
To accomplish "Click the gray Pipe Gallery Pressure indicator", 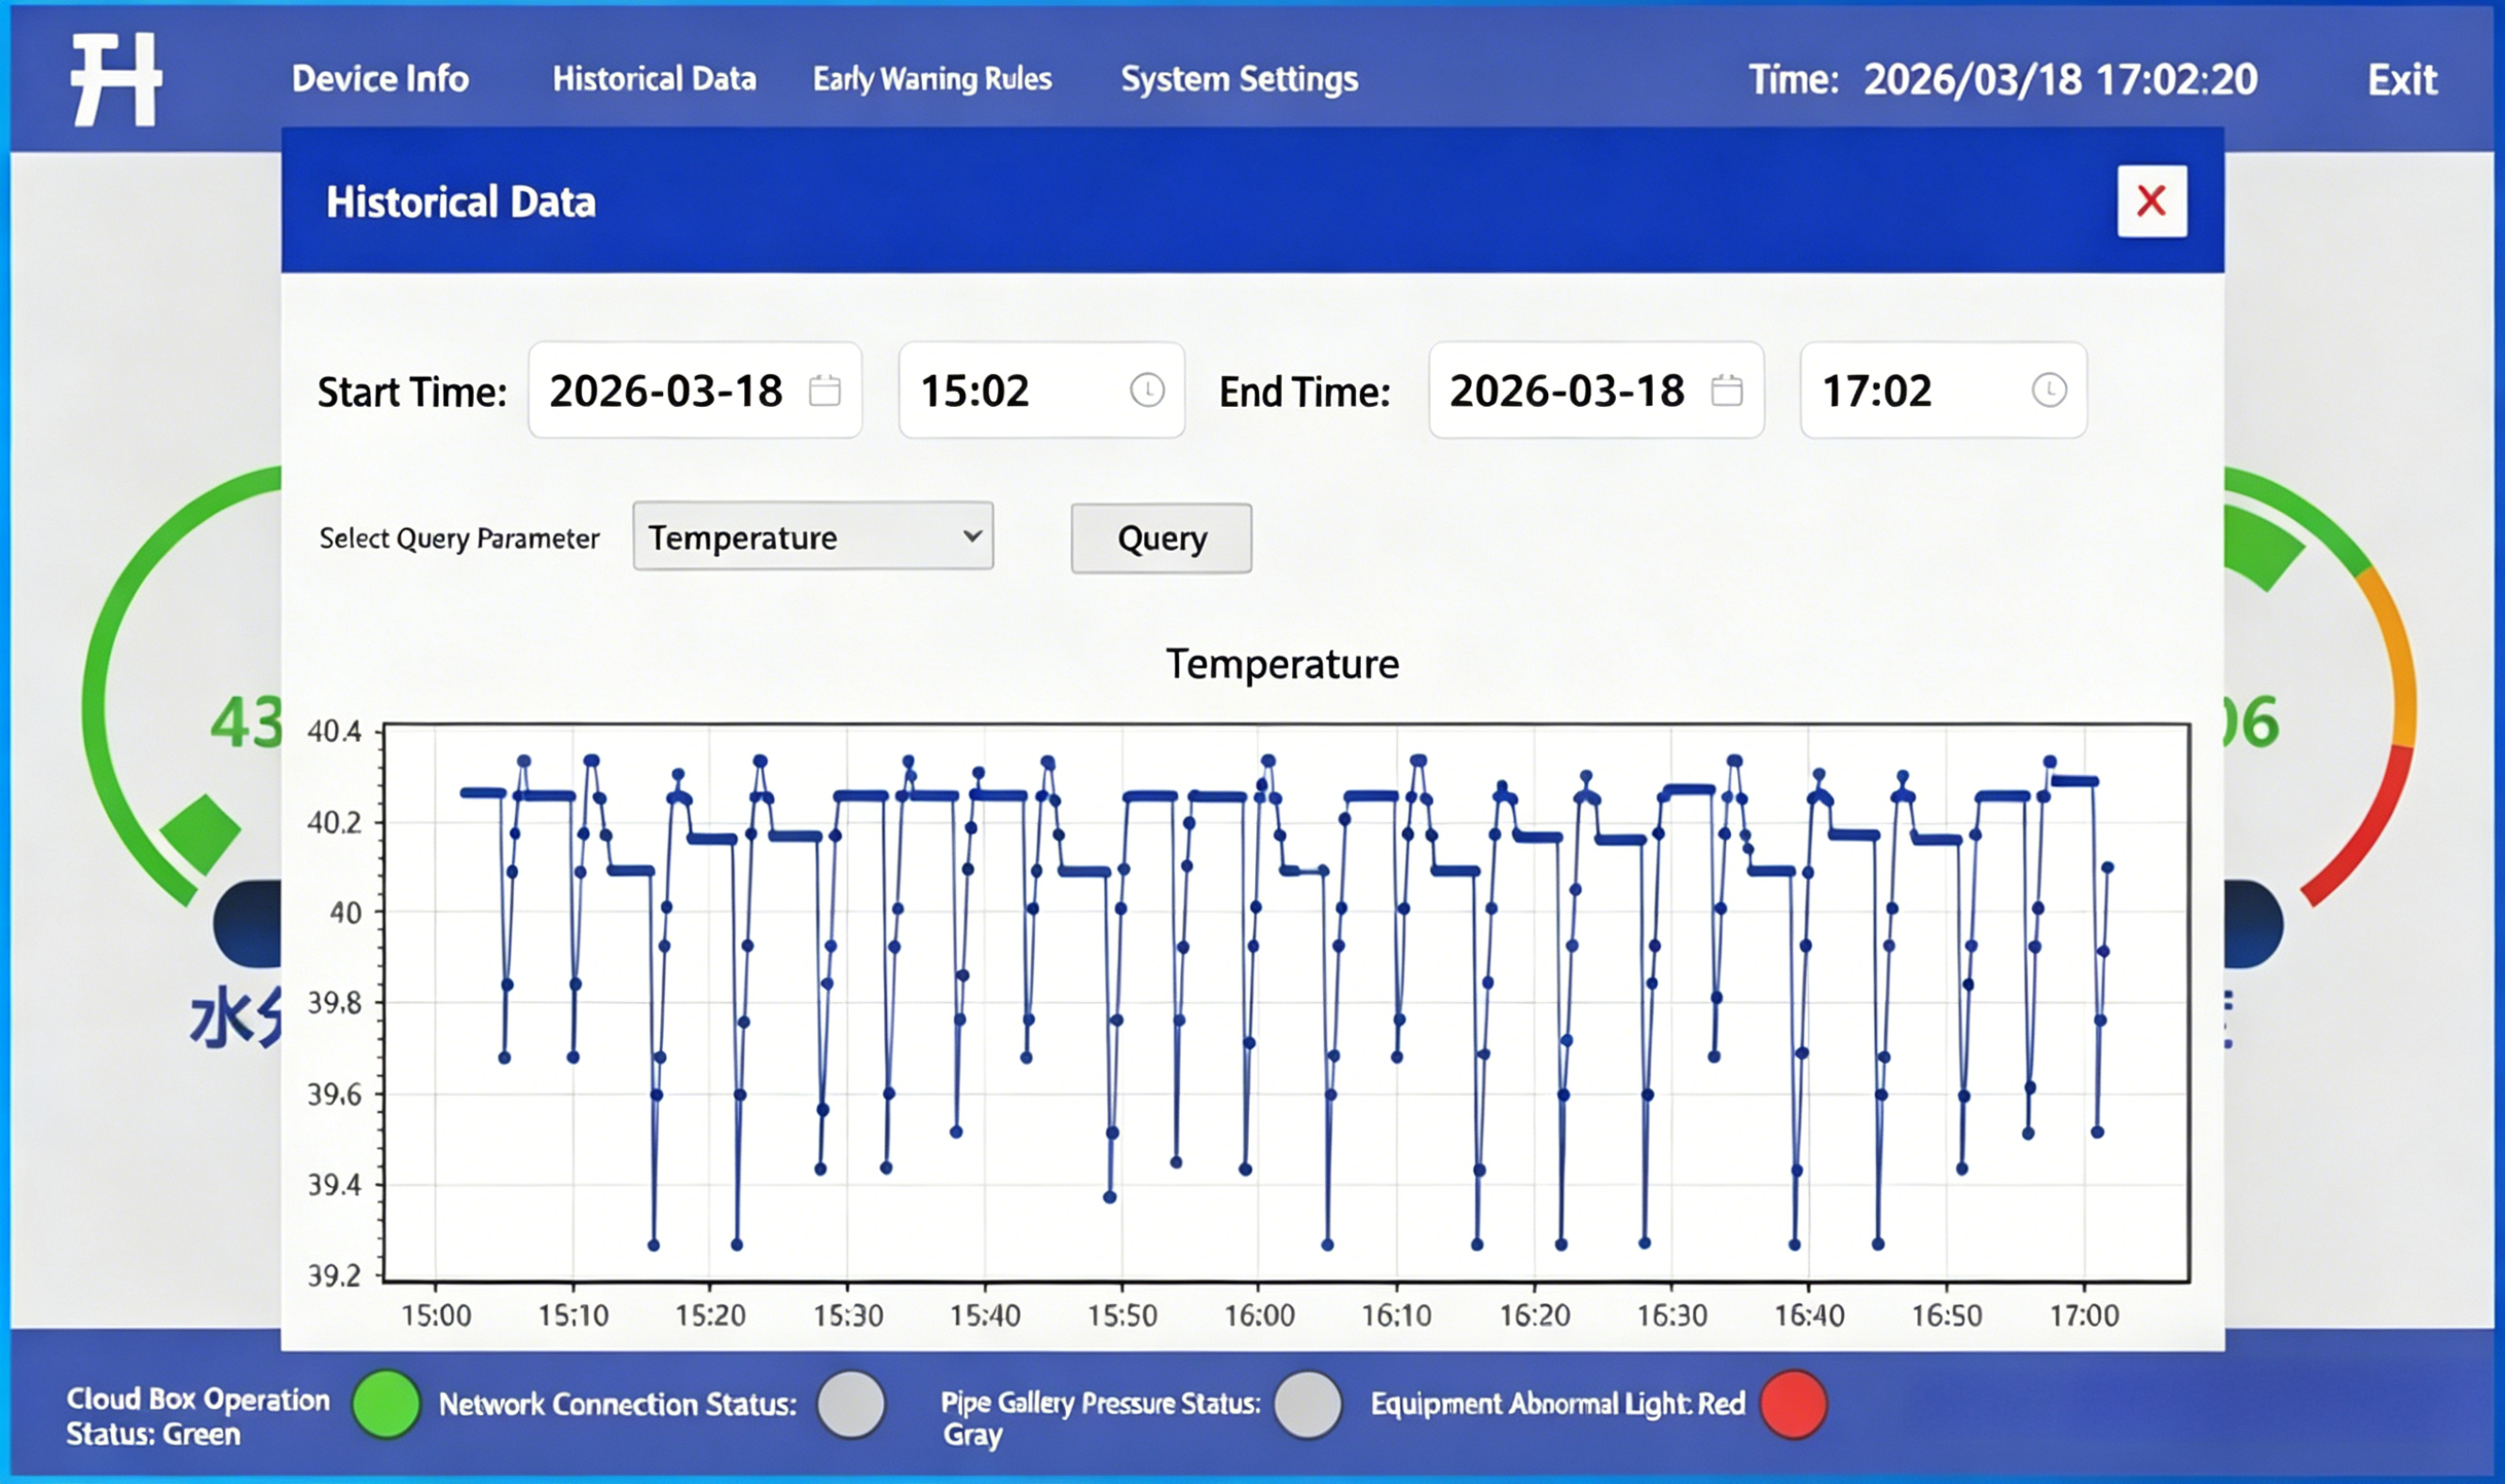I will 1307,1404.
